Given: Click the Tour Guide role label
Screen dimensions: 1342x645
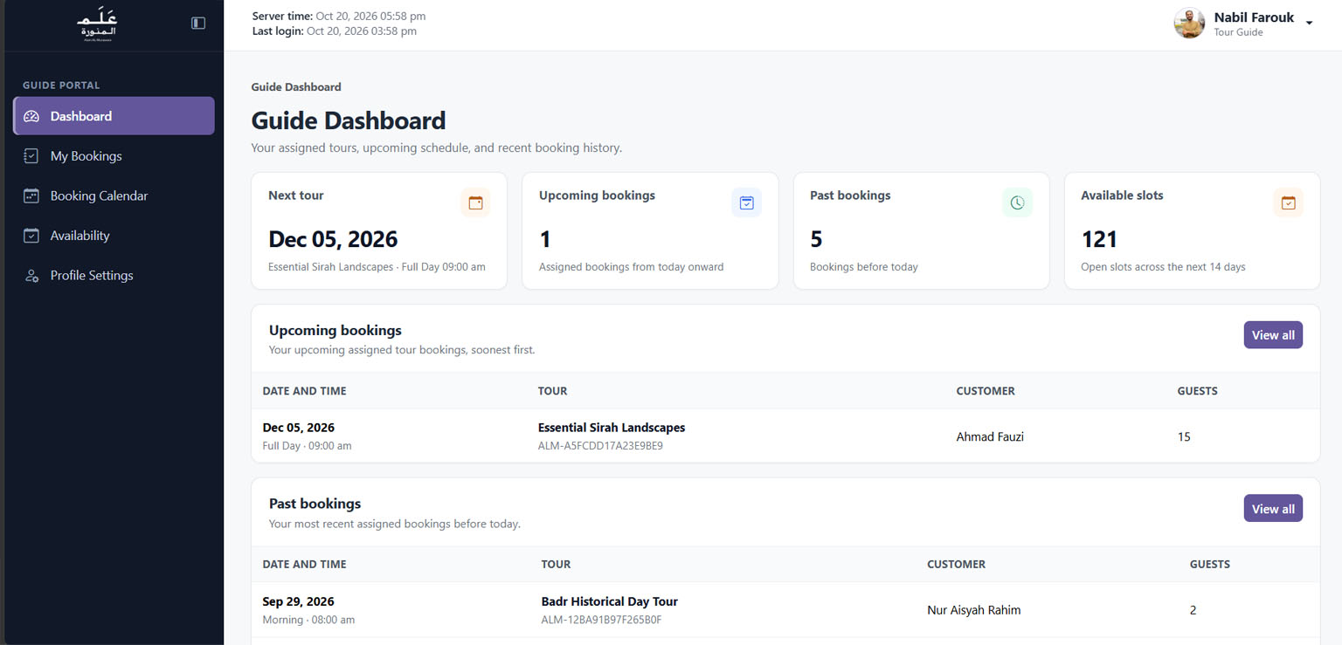Looking at the screenshot, I should pos(1238,32).
